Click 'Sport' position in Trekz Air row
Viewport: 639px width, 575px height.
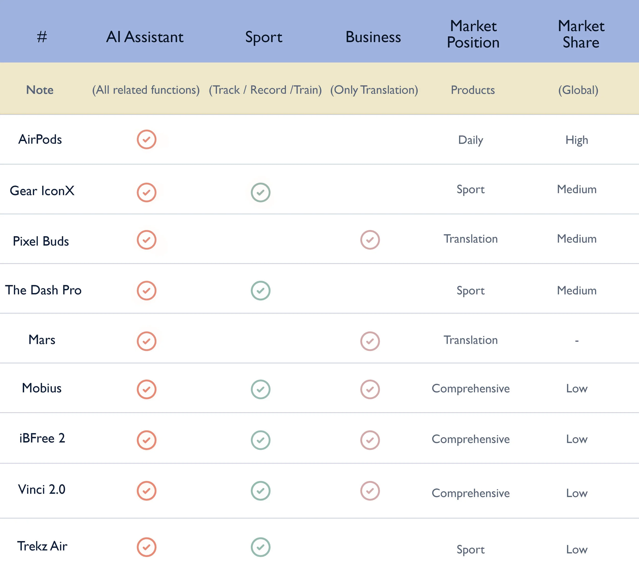[x=471, y=550]
